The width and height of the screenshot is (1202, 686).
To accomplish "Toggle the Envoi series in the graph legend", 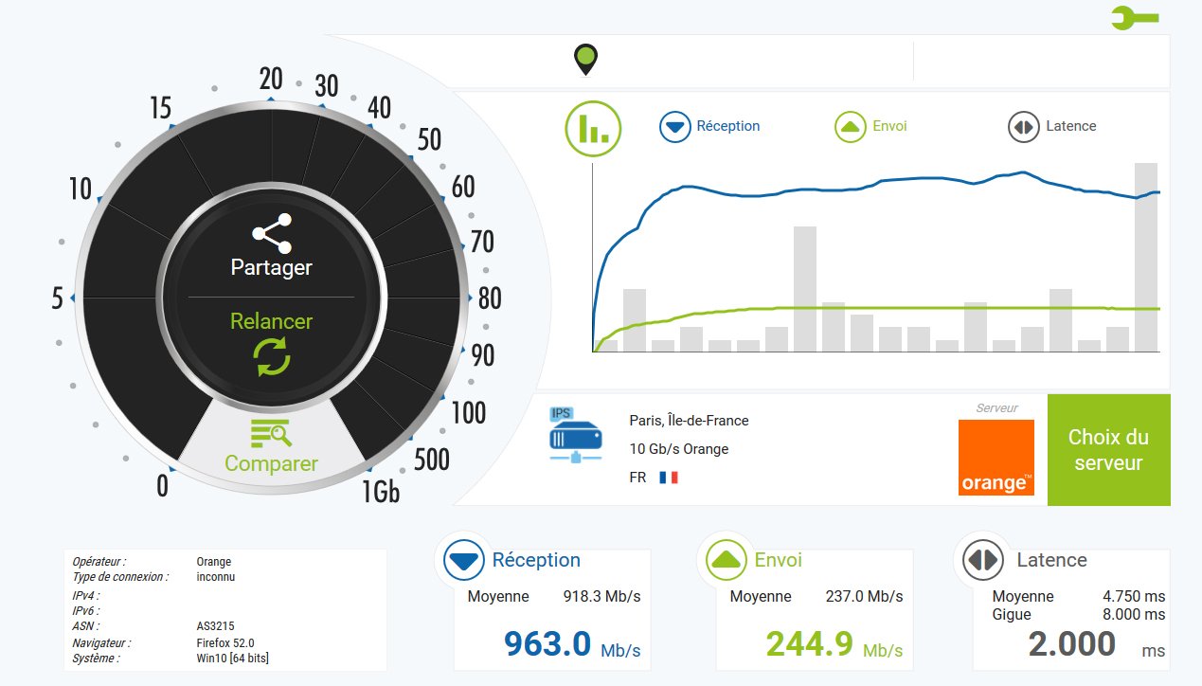I will coord(870,126).
